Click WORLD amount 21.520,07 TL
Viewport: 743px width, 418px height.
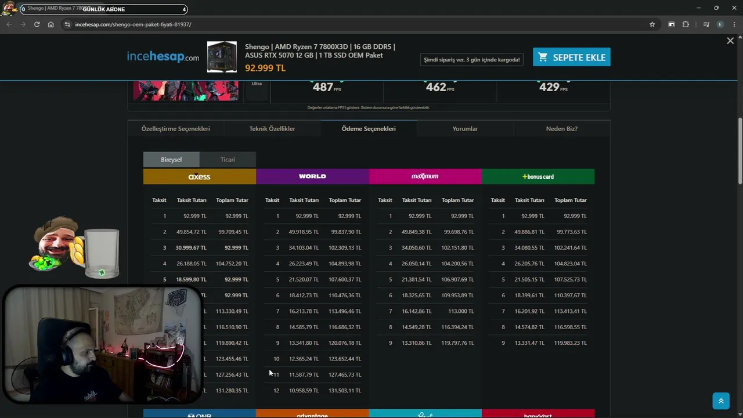[304, 279]
